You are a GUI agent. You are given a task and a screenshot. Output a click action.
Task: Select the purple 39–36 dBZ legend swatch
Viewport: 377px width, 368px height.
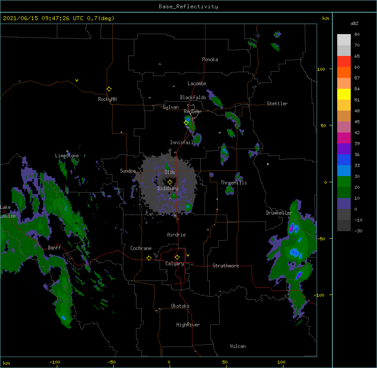click(x=344, y=149)
